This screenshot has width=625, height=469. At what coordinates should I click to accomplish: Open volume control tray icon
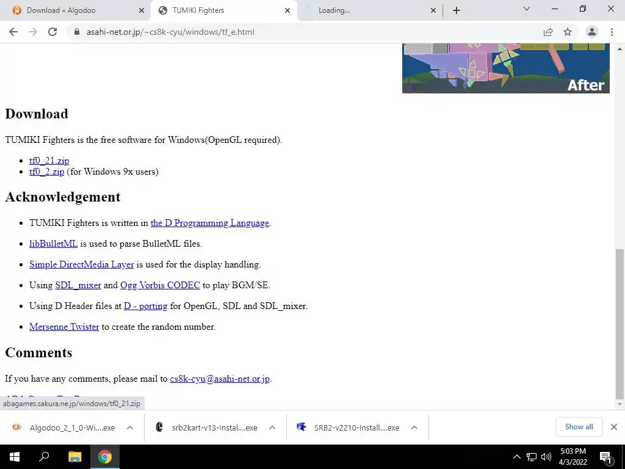[546, 457]
